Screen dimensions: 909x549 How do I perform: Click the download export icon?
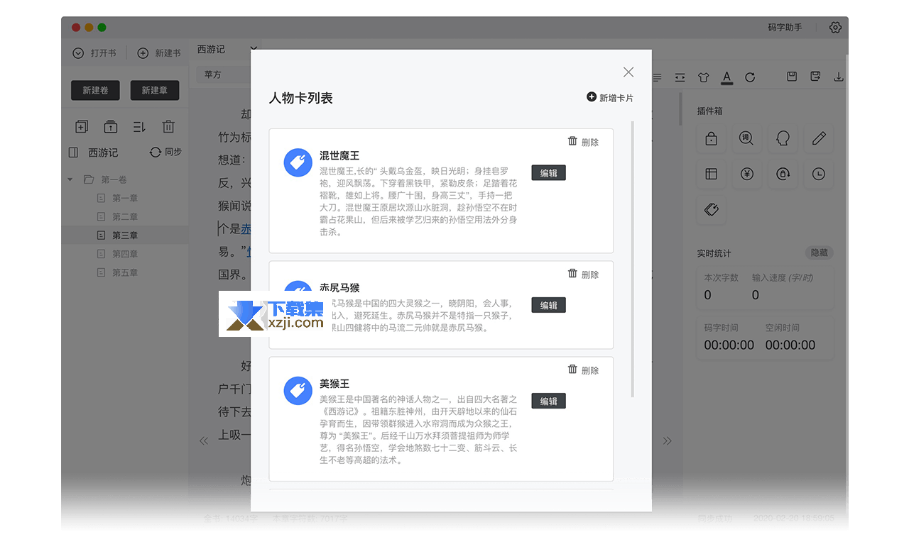839,77
